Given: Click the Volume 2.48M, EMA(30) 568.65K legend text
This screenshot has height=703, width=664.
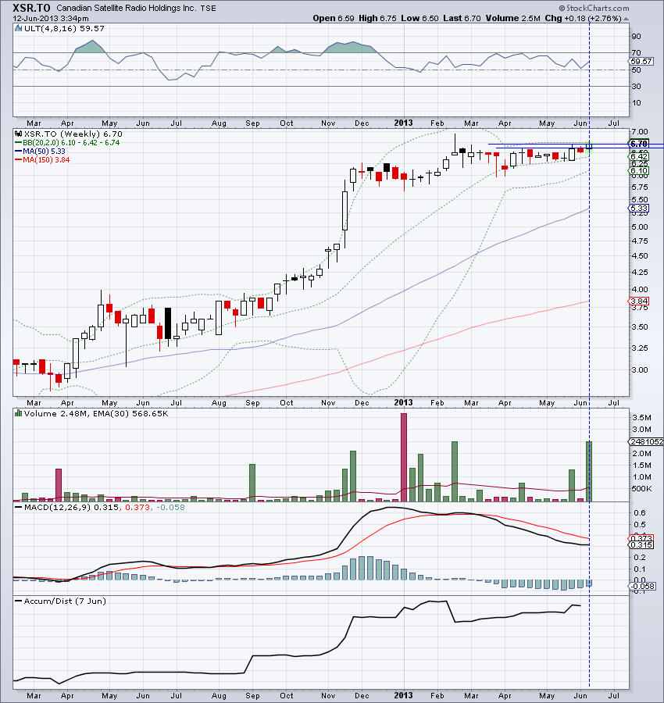Looking at the screenshot, I should 96,413.
